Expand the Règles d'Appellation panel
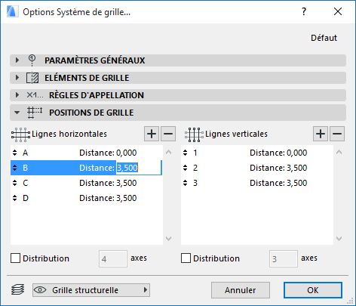Viewport: 356px width, 306px height. [17, 95]
